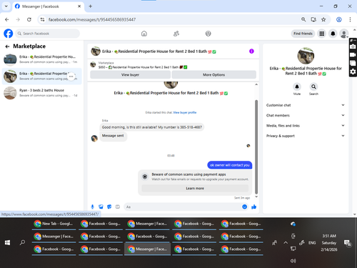Click browser reload button
This screenshot has width=357, height=268.
pos(29,19)
